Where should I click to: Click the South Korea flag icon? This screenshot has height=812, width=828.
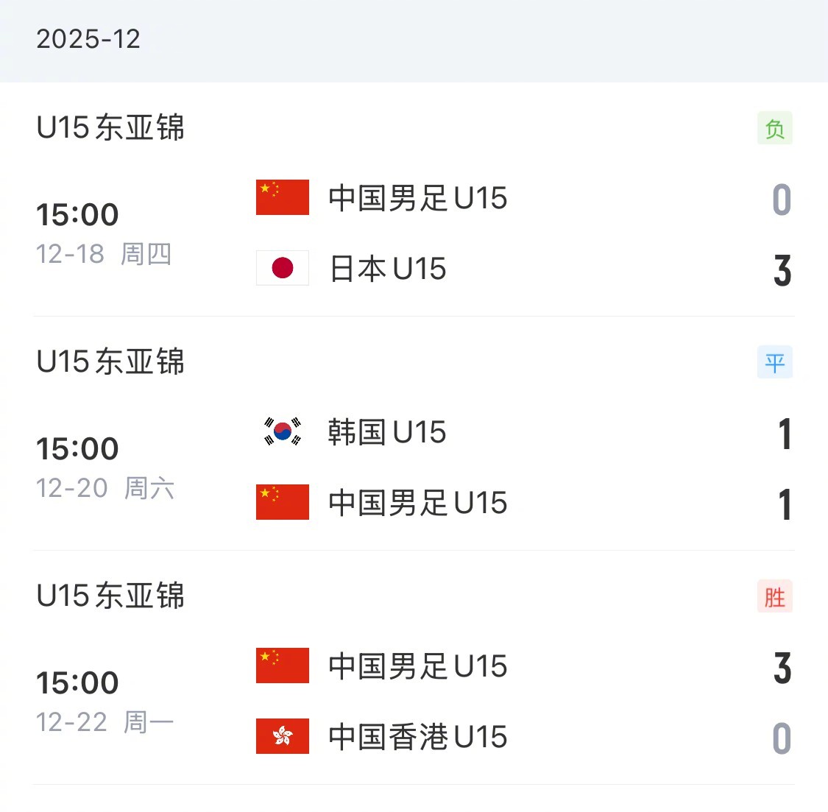(282, 431)
